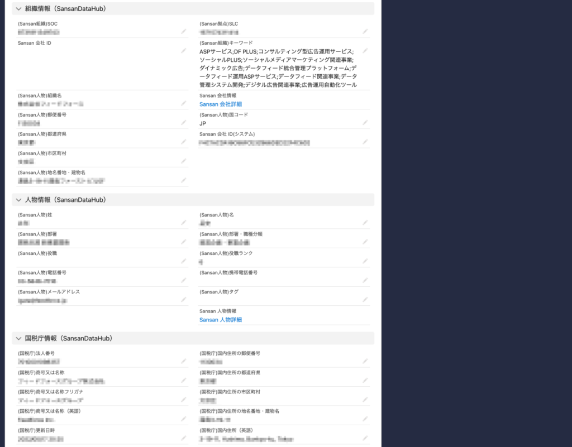Click the edit pencil for (国税庁)国内住所の市区町村
This screenshot has width=572, height=447.
click(x=365, y=400)
